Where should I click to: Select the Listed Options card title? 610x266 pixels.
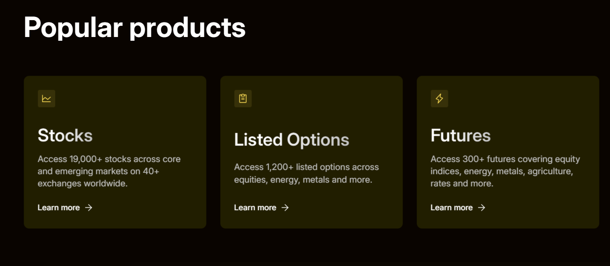291,140
